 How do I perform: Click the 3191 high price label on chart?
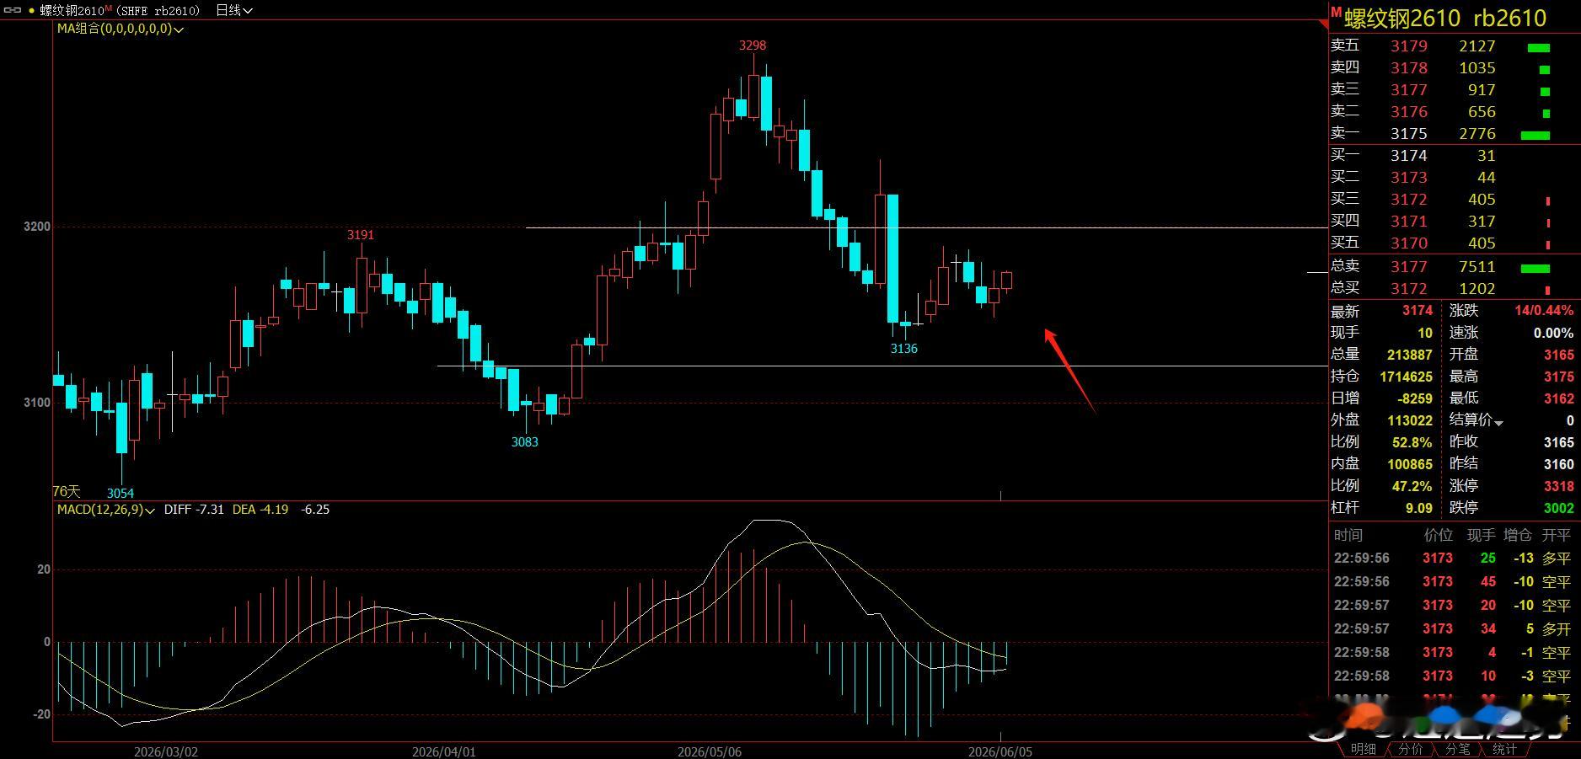361,235
